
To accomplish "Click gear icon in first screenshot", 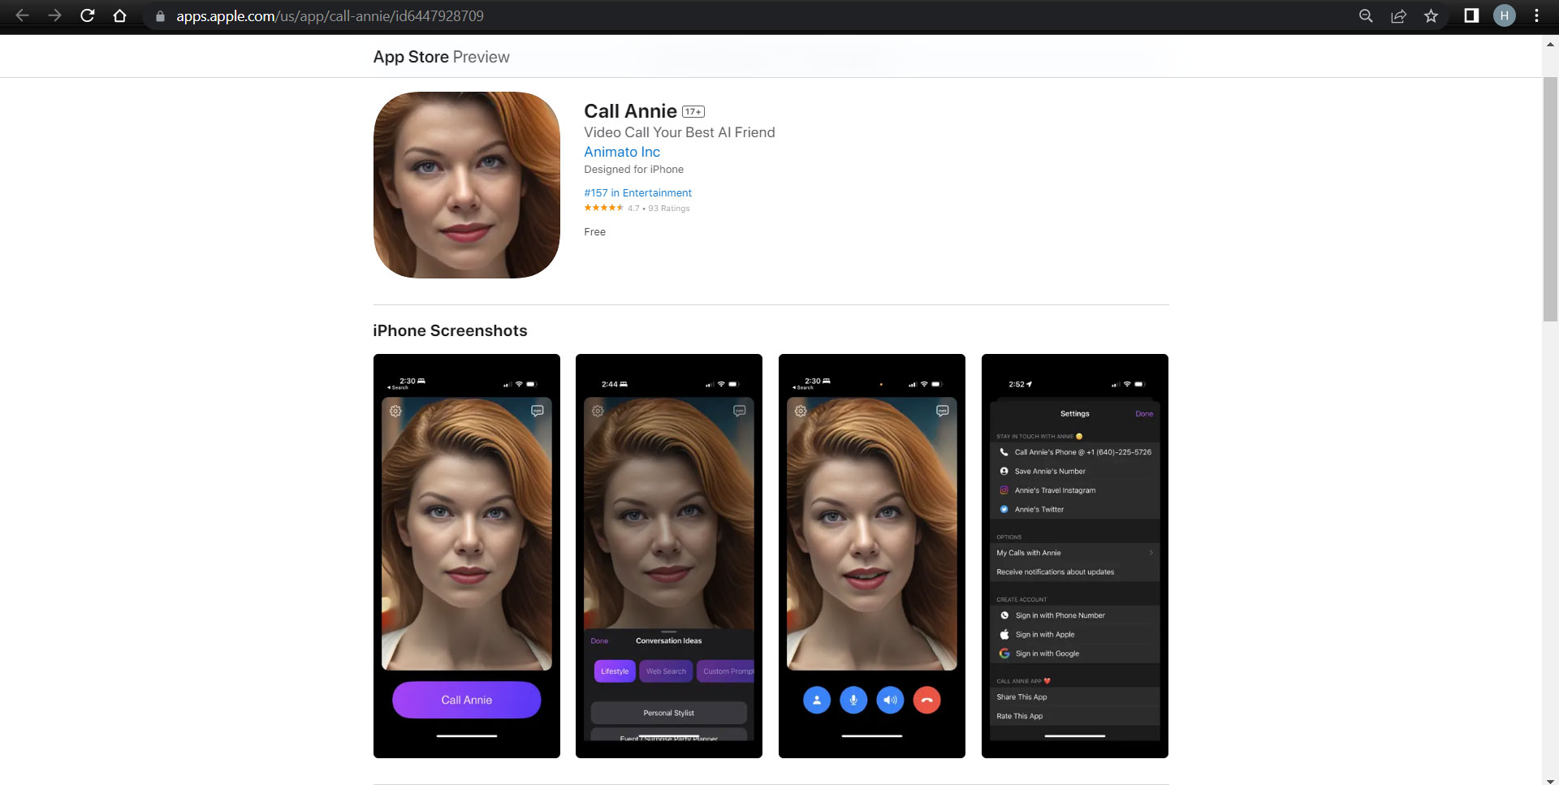I will click(395, 411).
